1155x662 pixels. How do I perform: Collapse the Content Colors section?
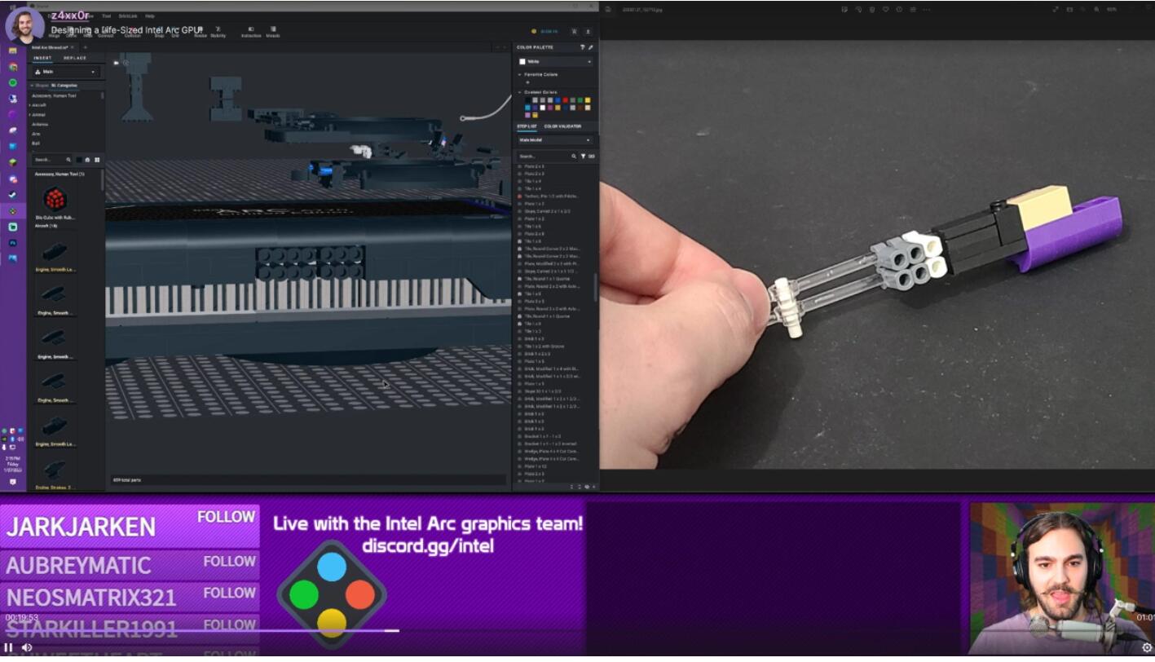[x=519, y=92]
